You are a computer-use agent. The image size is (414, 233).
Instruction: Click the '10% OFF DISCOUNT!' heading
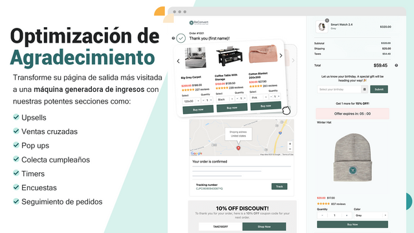click(242, 208)
